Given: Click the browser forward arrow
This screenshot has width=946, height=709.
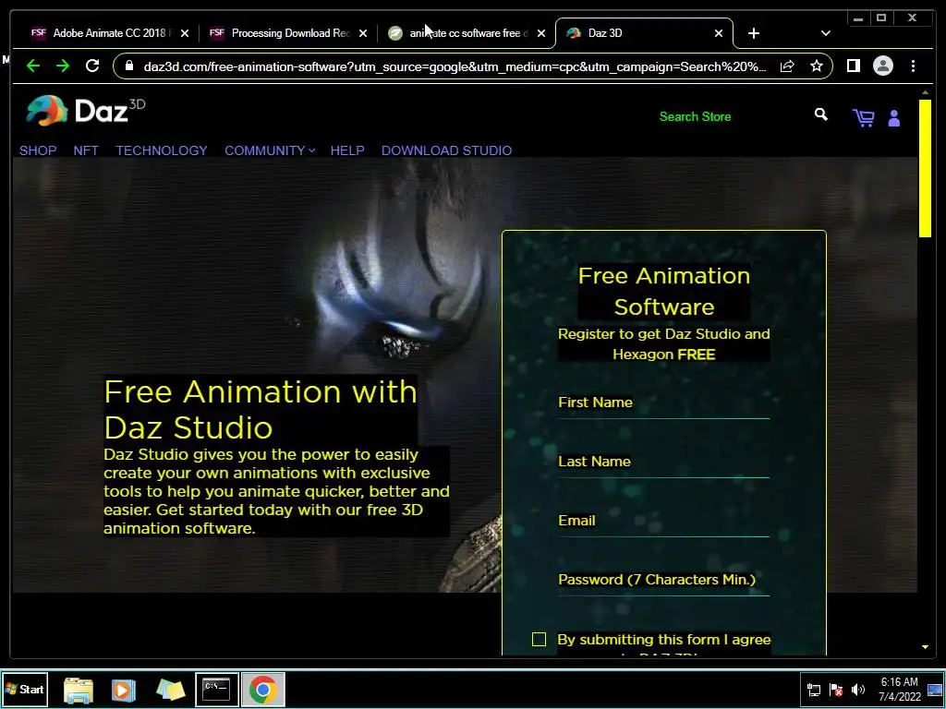Looking at the screenshot, I should tap(63, 66).
